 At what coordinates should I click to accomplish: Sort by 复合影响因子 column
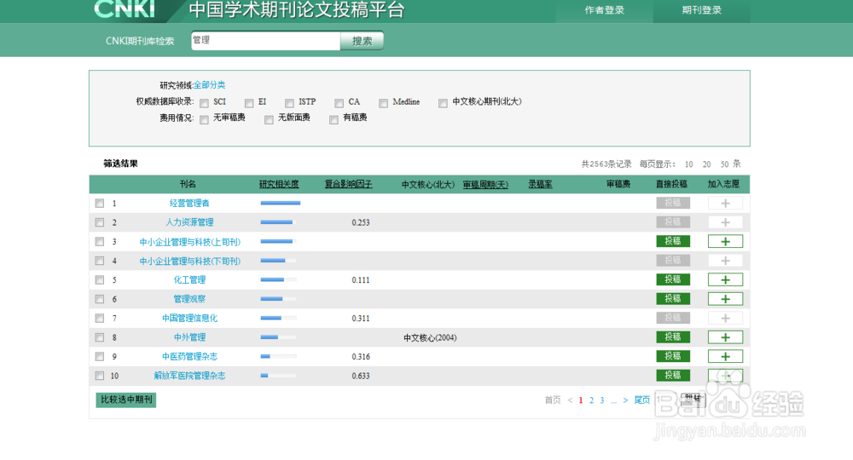[x=348, y=185]
